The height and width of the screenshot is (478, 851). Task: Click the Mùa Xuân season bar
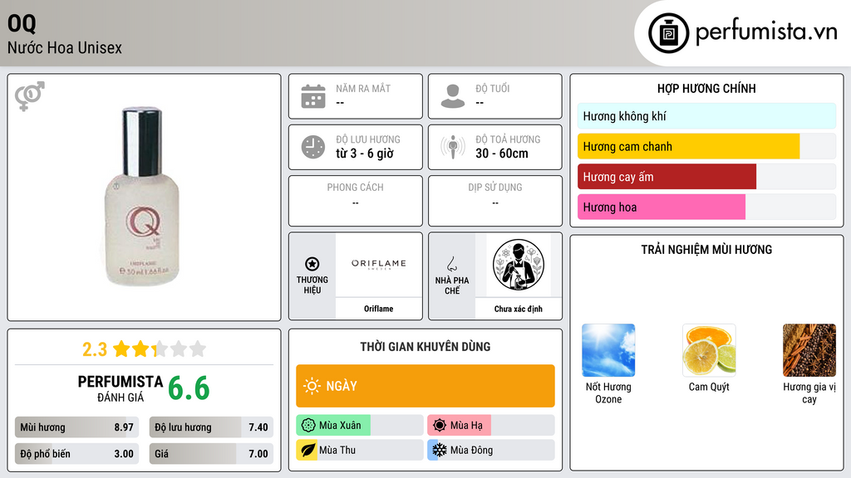point(360,426)
